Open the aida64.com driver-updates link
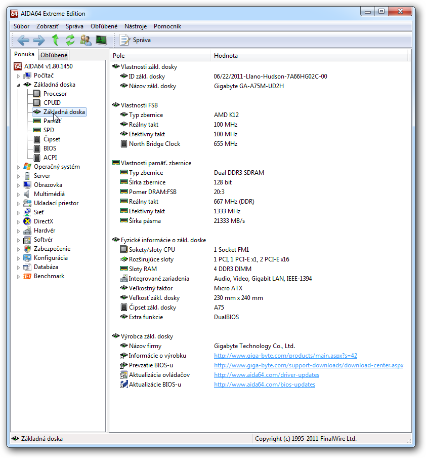 click(x=267, y=375)
